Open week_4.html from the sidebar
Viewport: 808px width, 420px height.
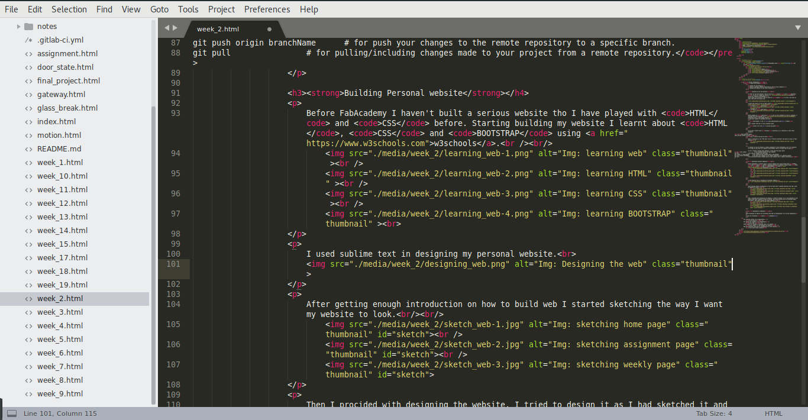pyautogui.click(x=60, y=325)
